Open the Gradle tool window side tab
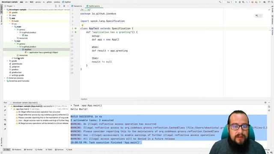This screenshot has width=274, height=154. click(x=272, y=9)
